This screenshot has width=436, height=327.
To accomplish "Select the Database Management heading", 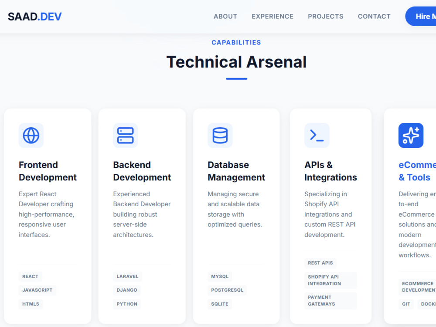I will (236, 171).
